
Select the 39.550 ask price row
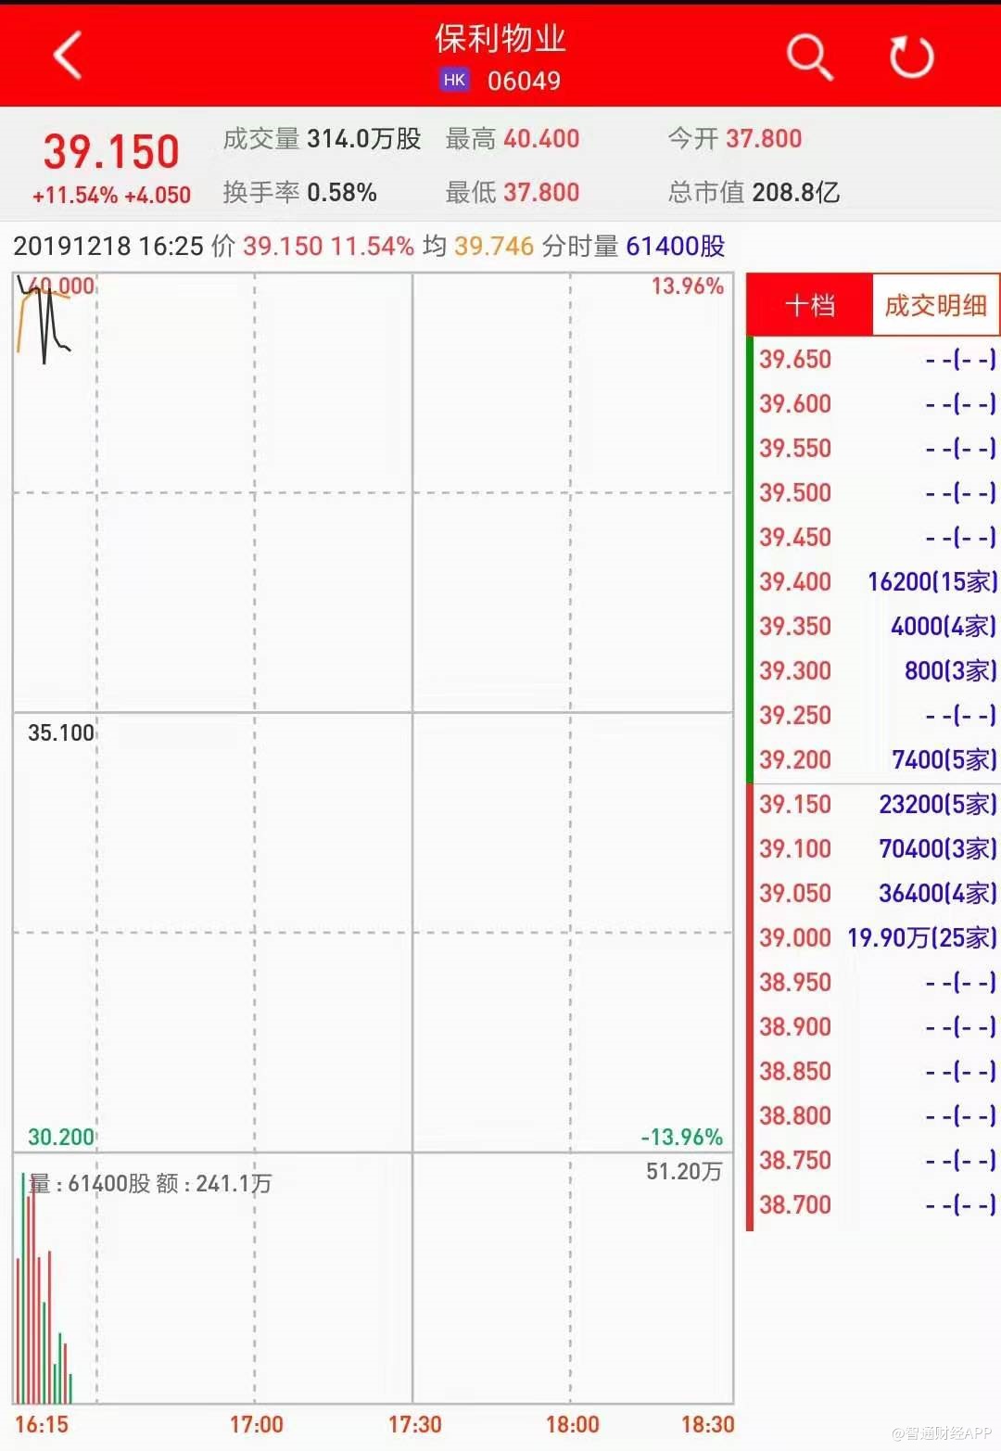click(x=875, y=448)
